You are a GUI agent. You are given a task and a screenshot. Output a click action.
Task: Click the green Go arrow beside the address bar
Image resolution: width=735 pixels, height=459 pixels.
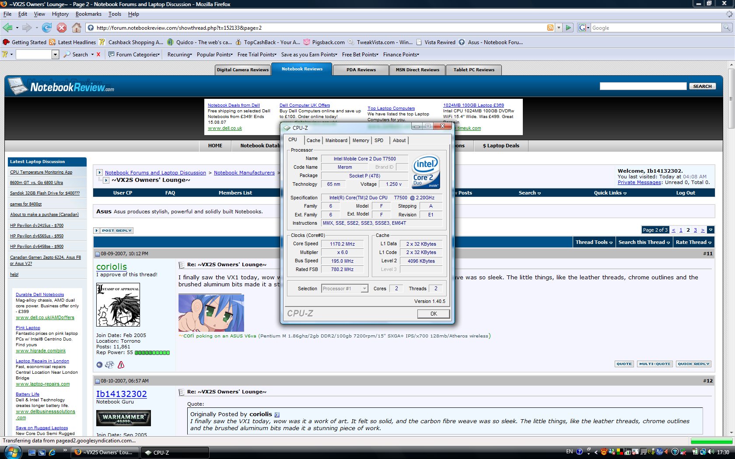pyautogui.click(x=568, y=28)
